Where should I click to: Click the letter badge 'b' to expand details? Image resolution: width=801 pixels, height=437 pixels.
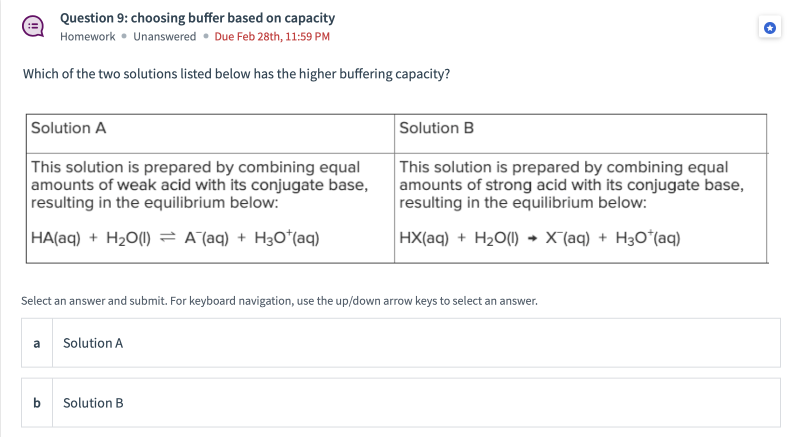[x=36, y=403]
